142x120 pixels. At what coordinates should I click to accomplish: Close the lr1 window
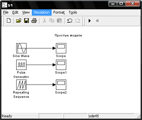pos(132,4)
